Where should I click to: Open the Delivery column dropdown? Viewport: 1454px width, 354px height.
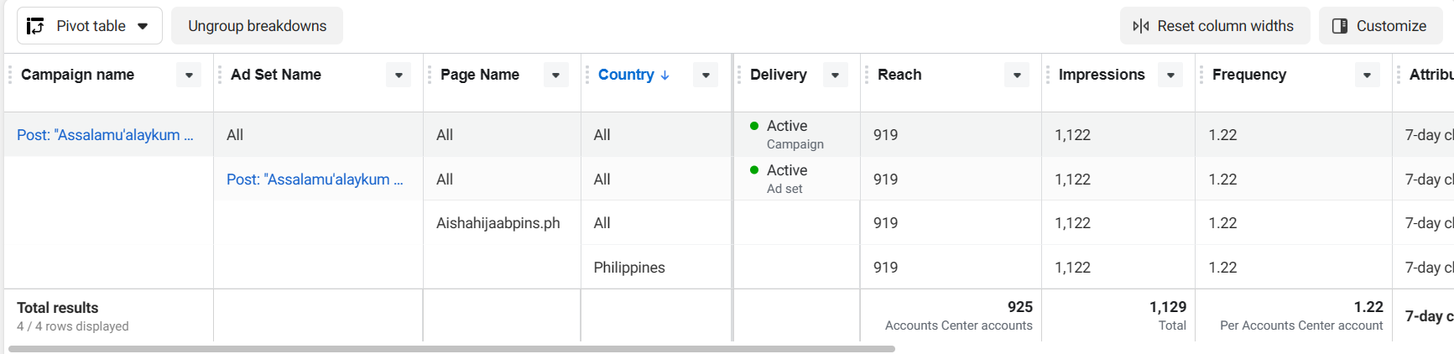pos(835,75)
